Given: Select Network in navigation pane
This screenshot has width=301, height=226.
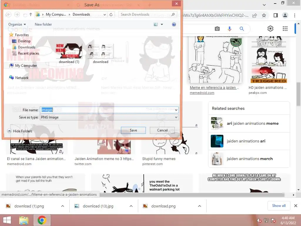Looking at the screenshot, I should click(19, 78).
